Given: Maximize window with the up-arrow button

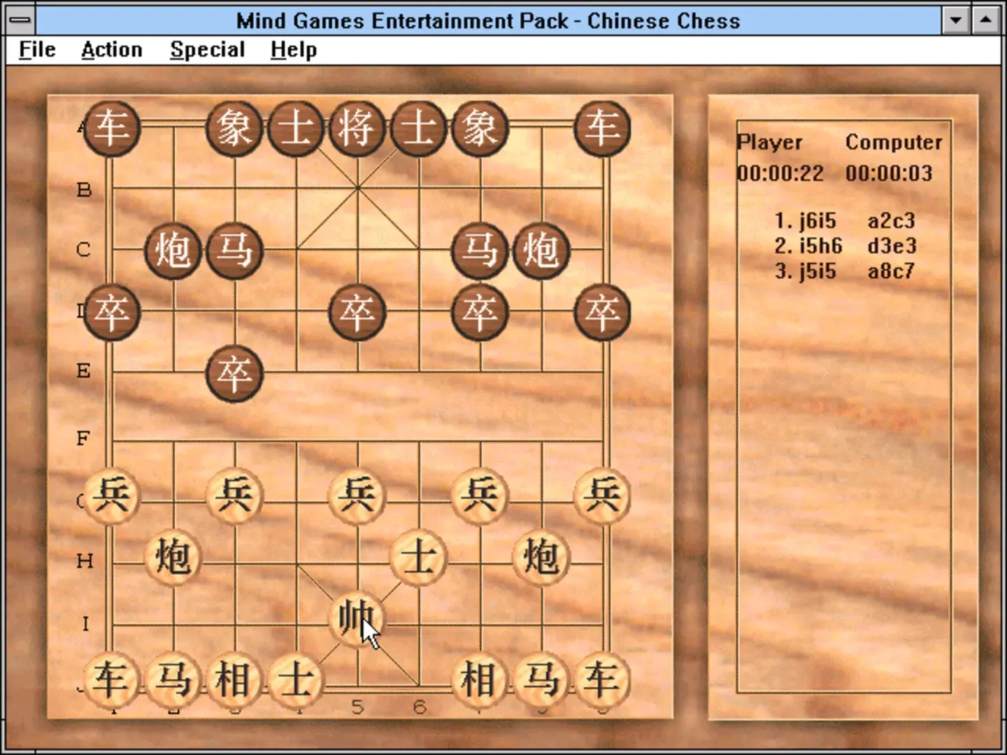Looking at the screenshot, I should coord(985,20).
